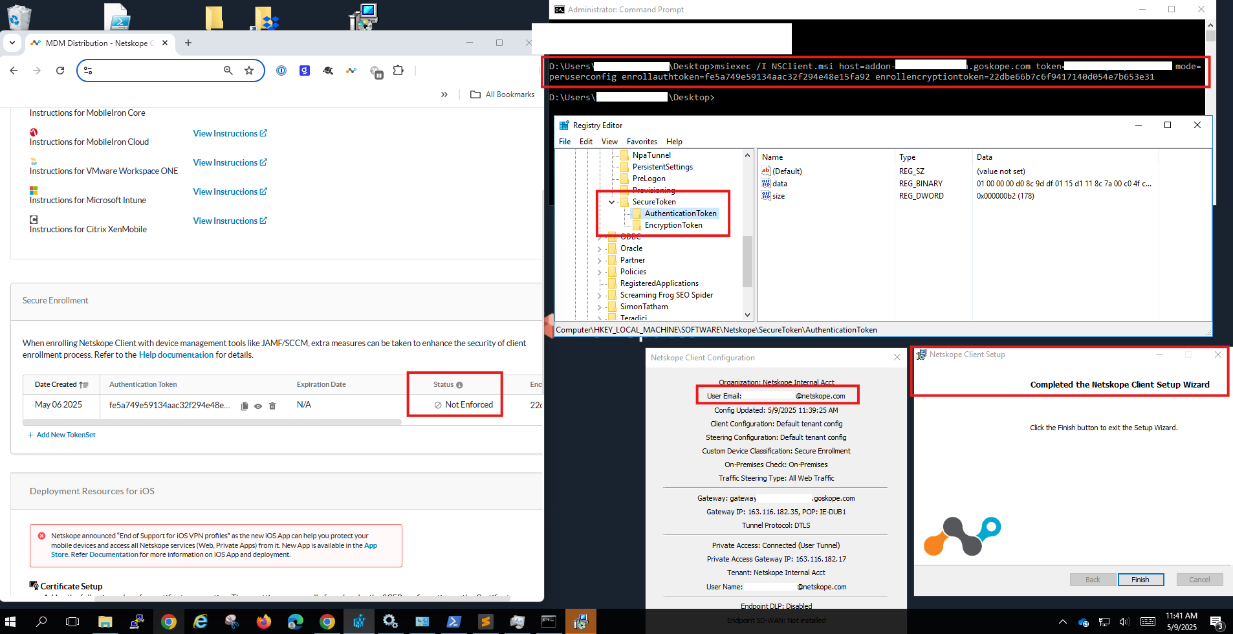Select the NpaTunnel registry key

tap(651, 155)
